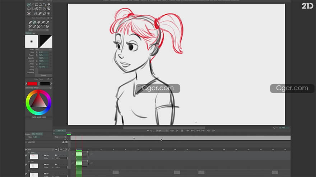Switch to the Clip Timeline tab

tap(37, 134)
